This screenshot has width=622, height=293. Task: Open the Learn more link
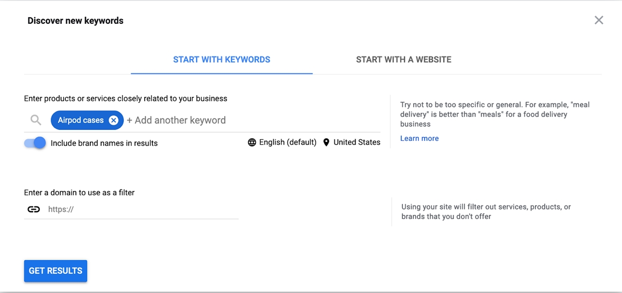pos(419,138)
